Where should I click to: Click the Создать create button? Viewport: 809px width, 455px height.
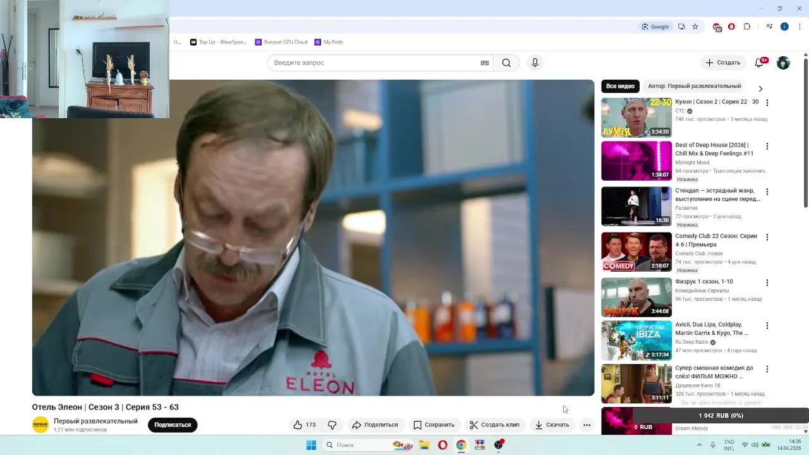coord(722,63)
